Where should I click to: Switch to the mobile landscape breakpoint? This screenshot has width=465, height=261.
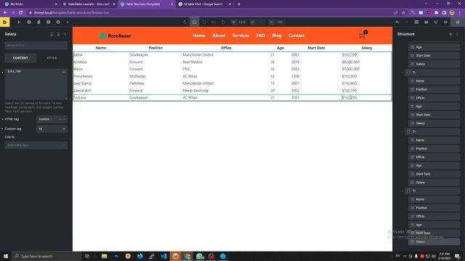point(214,22)
